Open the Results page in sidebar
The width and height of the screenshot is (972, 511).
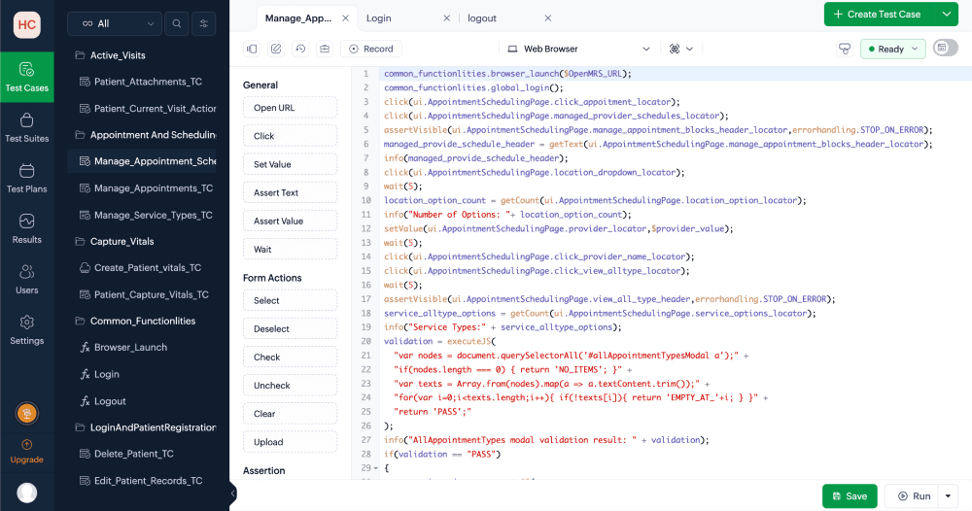(x=26, y=228)
